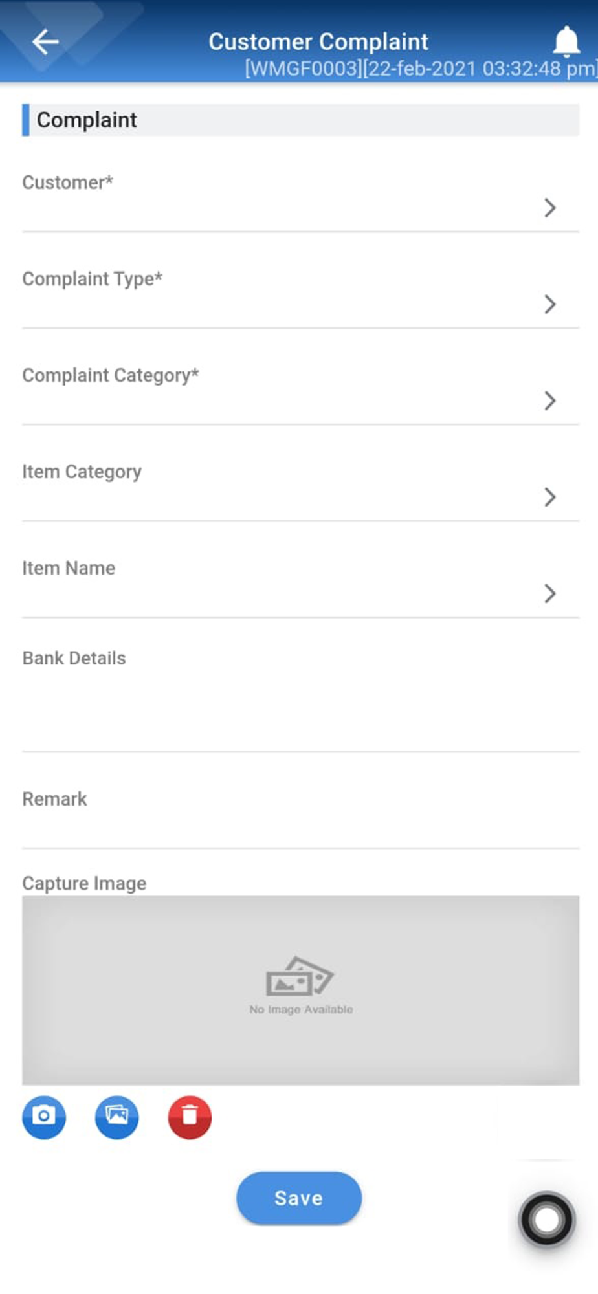The image size is (598, 1294).
Task: Open gallery picker icon
Action: (117, 1117)
